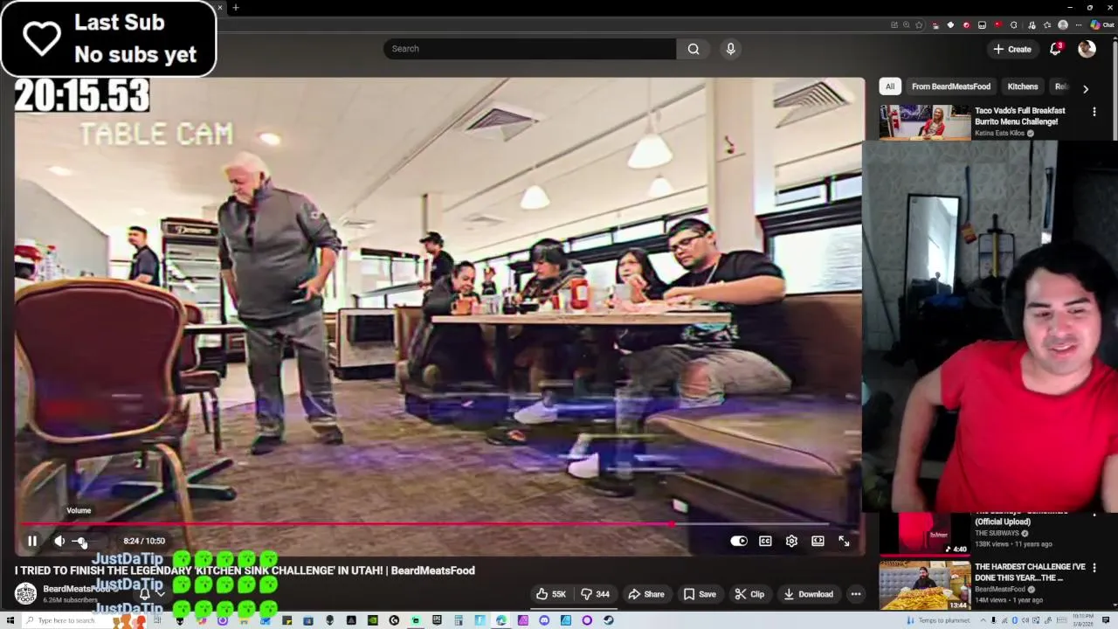The image size is (1118, 629).
Task: Select From BeardMeatsFood filter chip
Action: (x=951, y=86)
